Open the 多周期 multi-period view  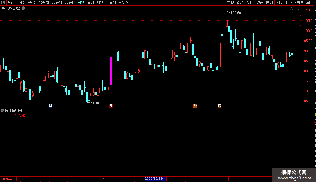pos(111,3)
